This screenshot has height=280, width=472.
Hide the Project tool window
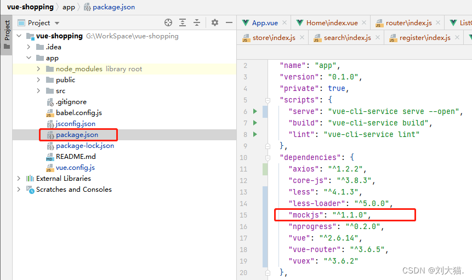click(x=229, y=22)
